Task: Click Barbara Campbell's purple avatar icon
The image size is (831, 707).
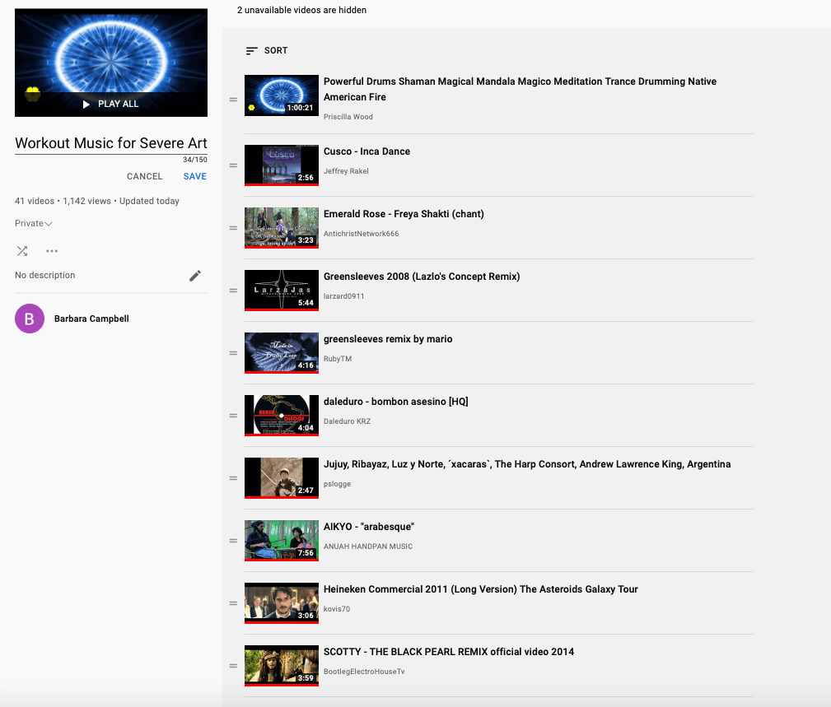Action: point(30,319)
